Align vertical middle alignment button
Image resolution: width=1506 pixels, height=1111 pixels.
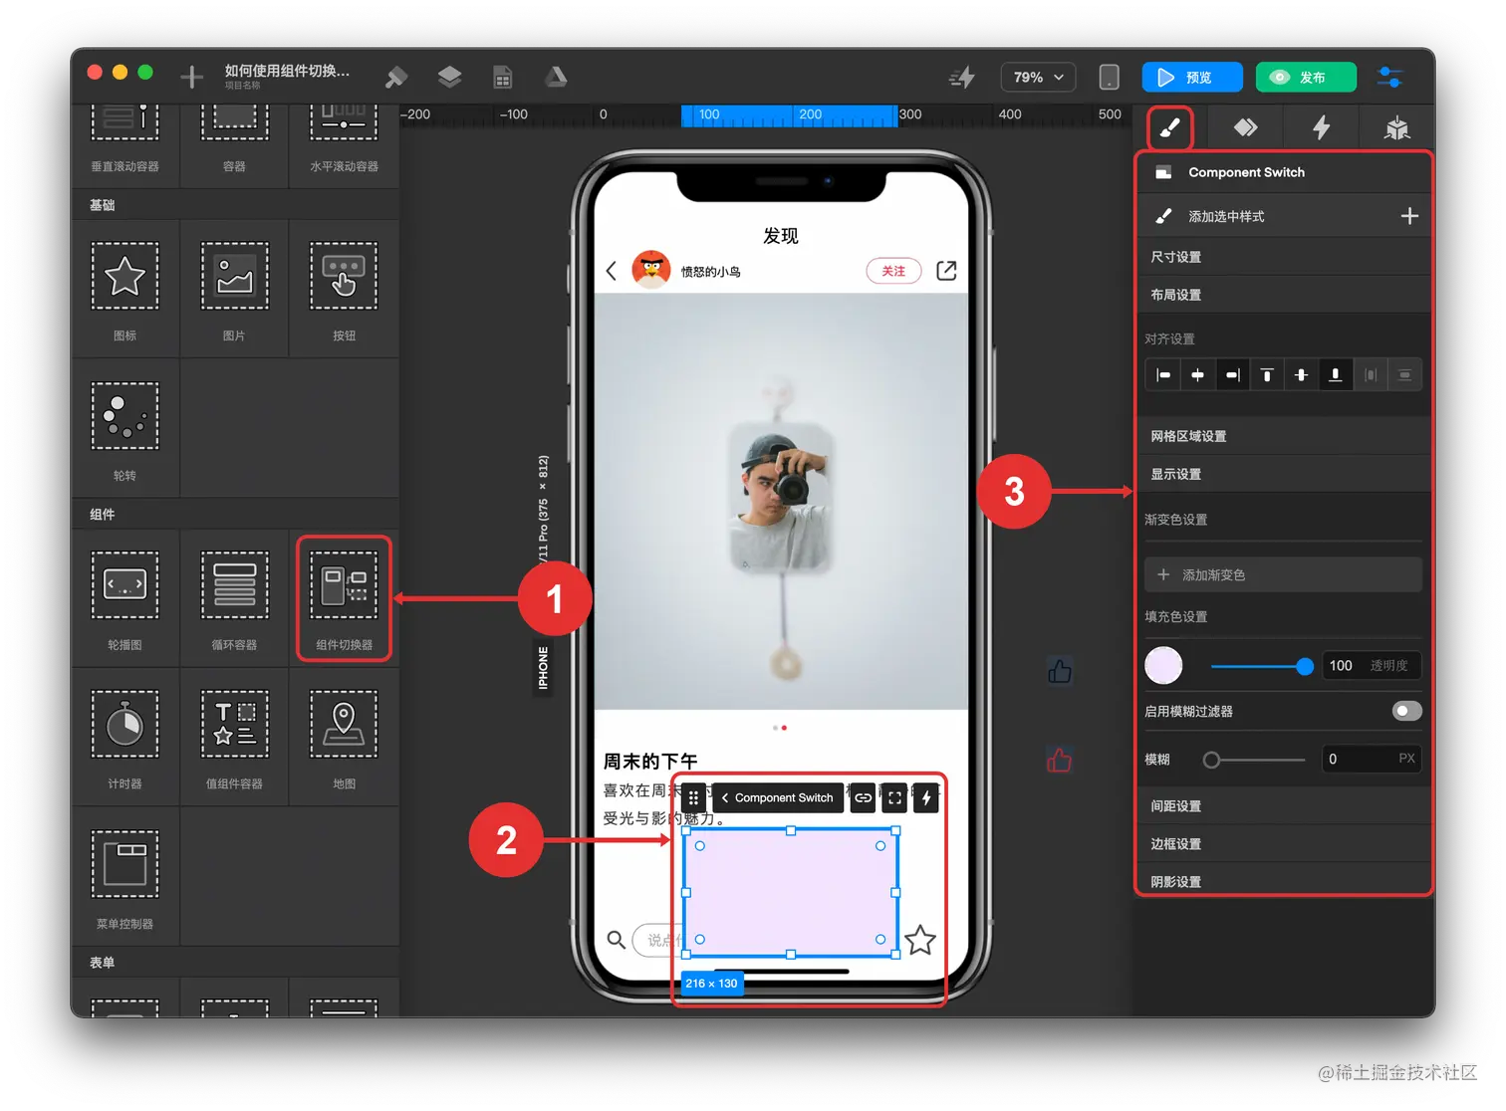(x=1301, y=375)
